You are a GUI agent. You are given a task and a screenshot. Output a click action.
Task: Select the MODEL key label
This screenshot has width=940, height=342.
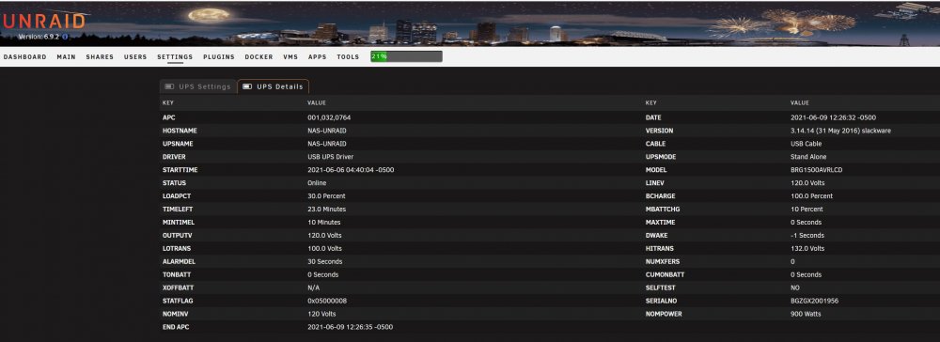[x=656, y=170]
